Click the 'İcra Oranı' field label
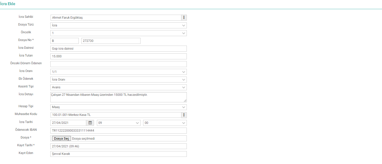382x164 pixels. coord(26,71)
